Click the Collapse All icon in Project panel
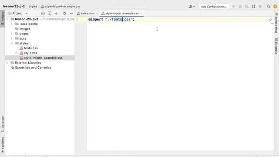Screen dimensions: 279x157 [x=56, y=14]
